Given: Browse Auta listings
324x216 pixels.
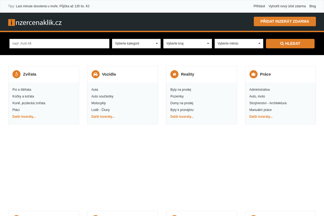Looking at the screenshot, I should (x=95, y=90).
